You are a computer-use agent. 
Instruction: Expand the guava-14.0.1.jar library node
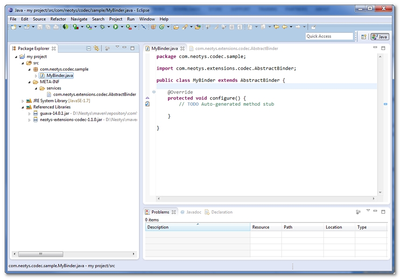click(29, 114)
